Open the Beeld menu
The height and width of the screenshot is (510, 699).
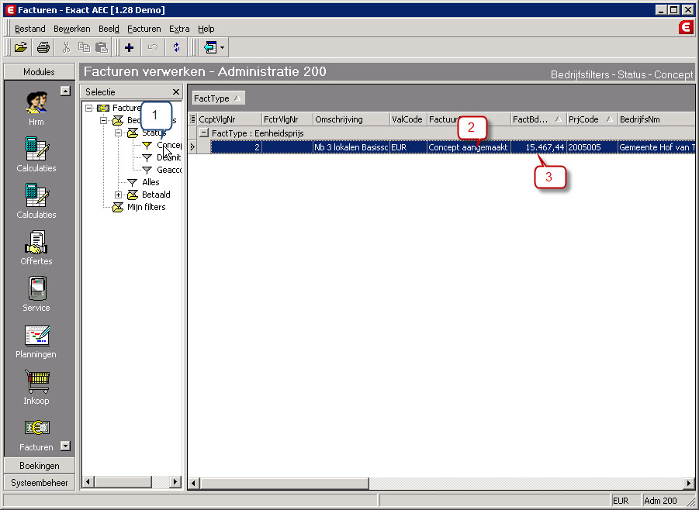109,29
